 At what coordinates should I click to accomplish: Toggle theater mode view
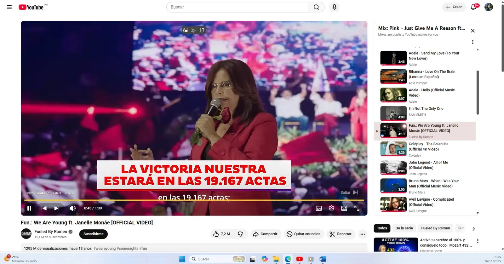344,208
